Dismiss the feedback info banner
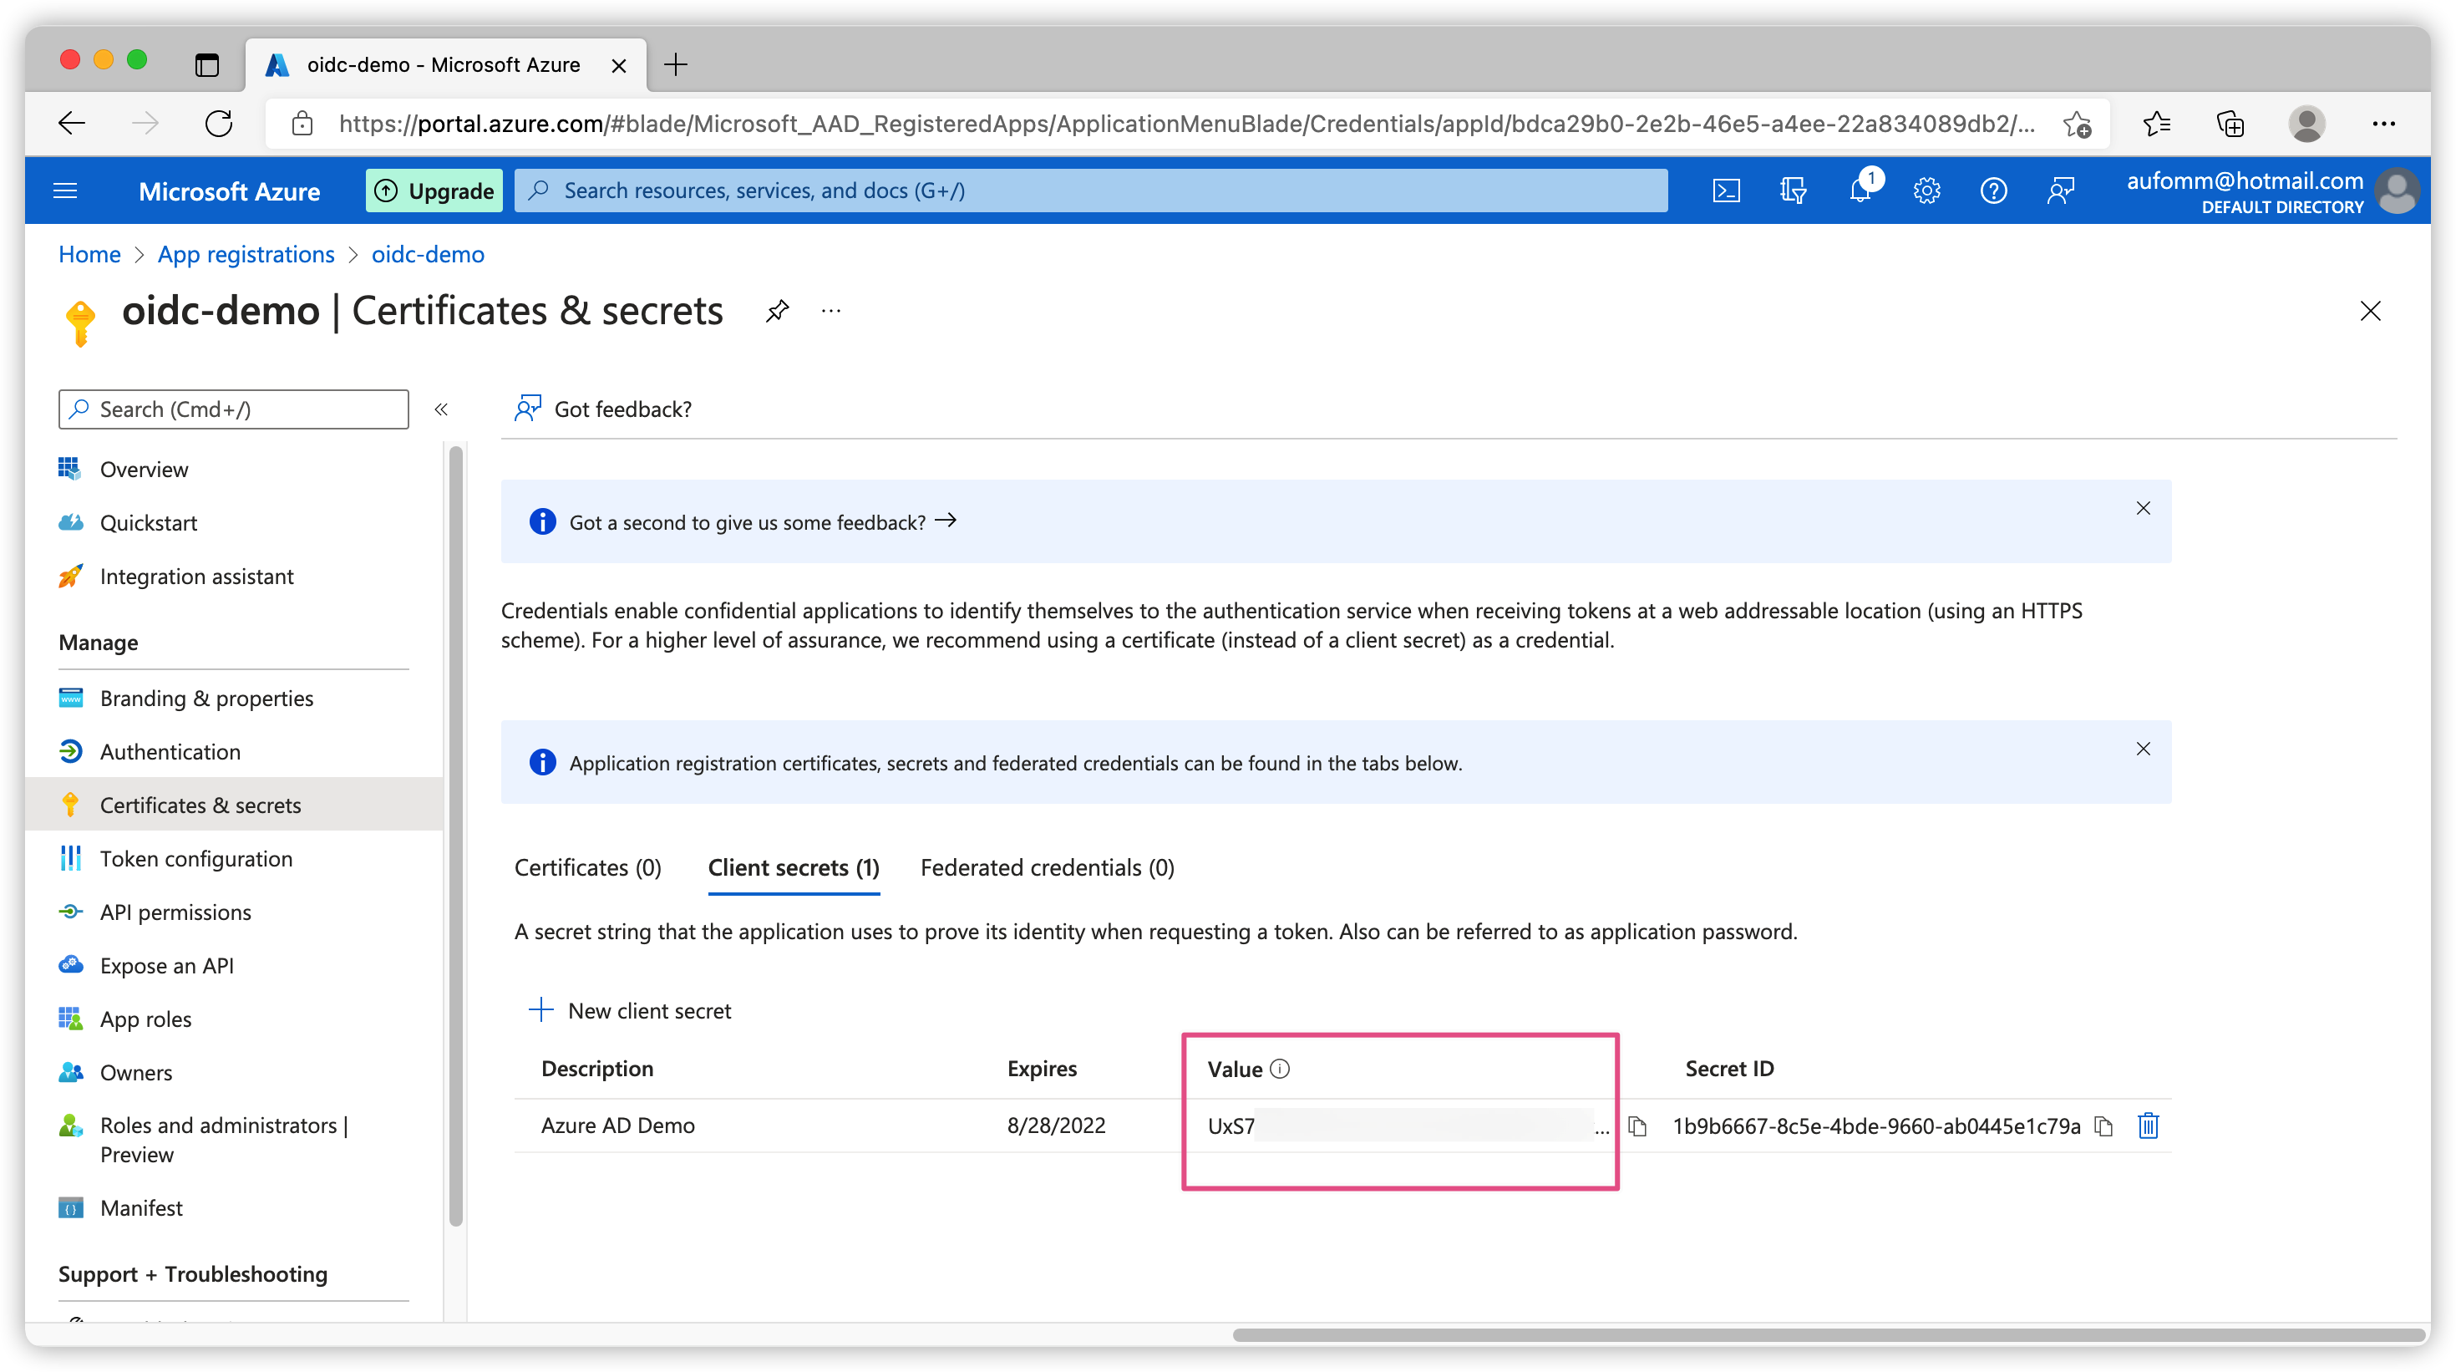The image size is (2456, 1372). [x=2143, y=508]
